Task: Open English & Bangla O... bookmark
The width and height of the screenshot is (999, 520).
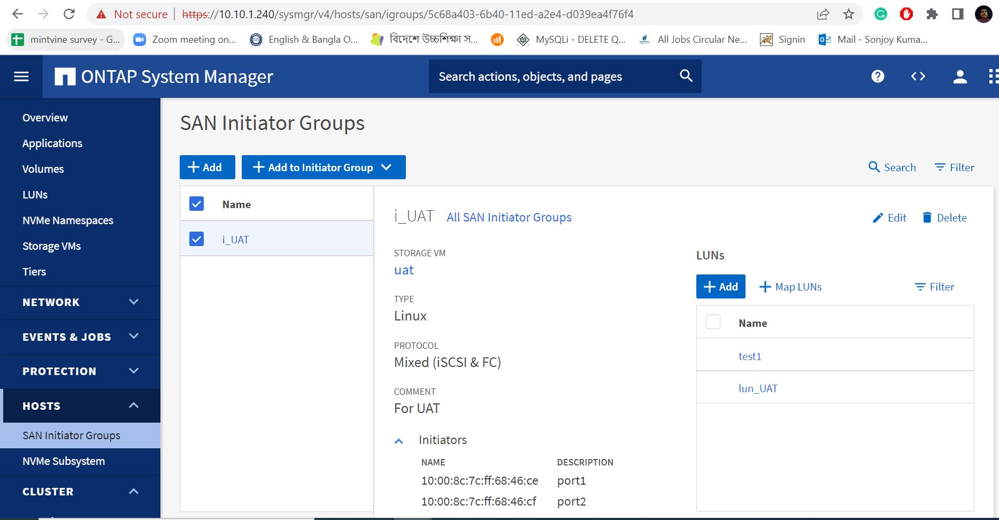Action: click(x=304, y=39)
